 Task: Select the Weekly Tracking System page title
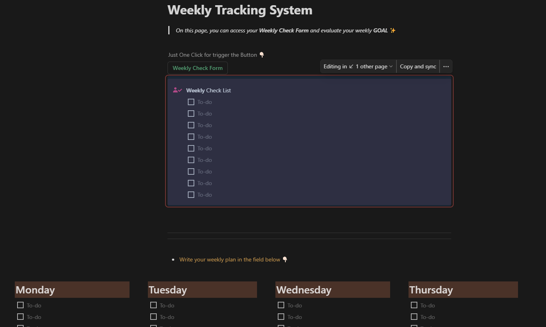pyautogui.click(x=240, y=10)
